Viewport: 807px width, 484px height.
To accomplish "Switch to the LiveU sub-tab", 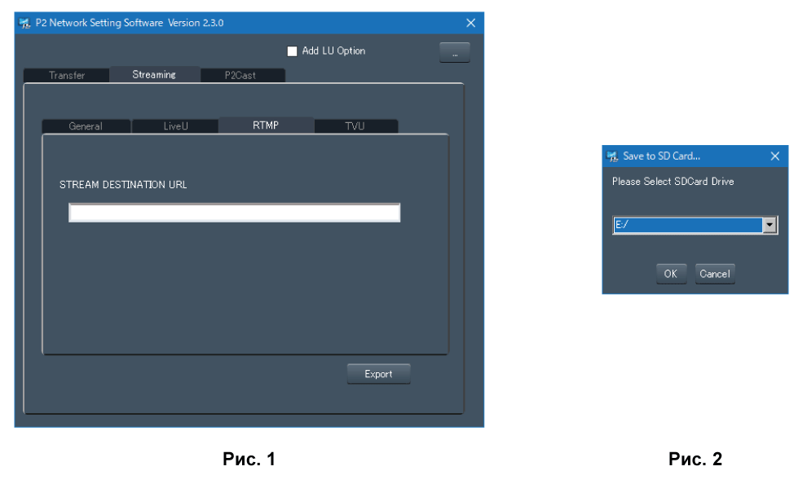I will 175,126.
